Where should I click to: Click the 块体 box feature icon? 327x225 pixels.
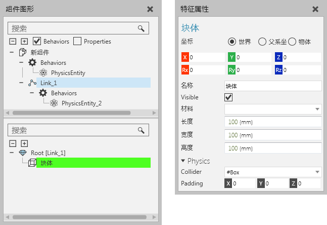[x=32, y=163]
